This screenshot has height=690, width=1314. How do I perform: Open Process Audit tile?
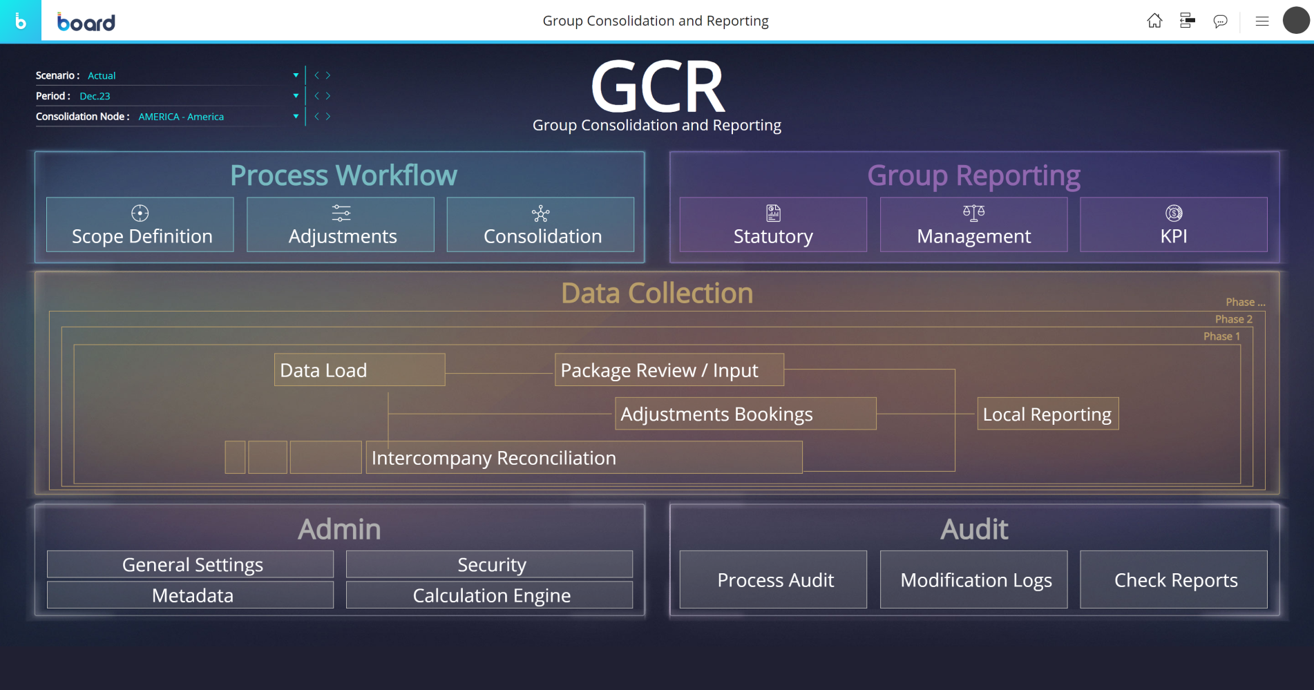(x=773, y=579)
